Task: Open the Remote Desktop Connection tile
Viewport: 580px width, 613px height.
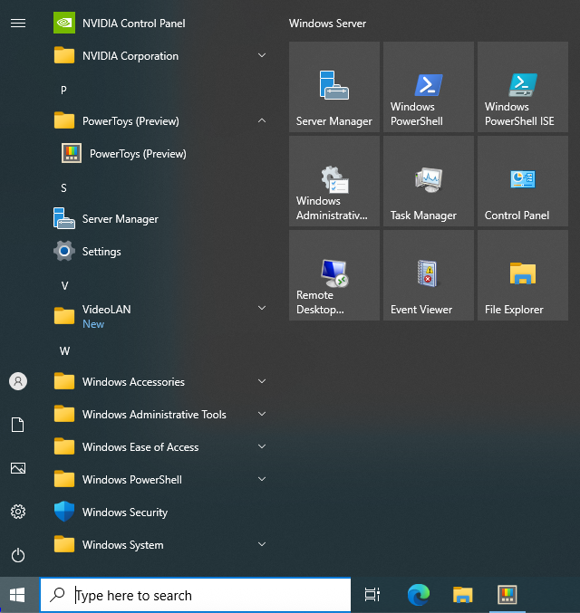Action: point(334,275)
